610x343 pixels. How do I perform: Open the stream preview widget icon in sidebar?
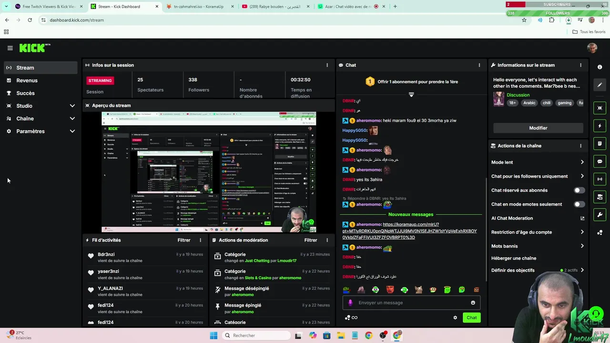click(600, 108)
